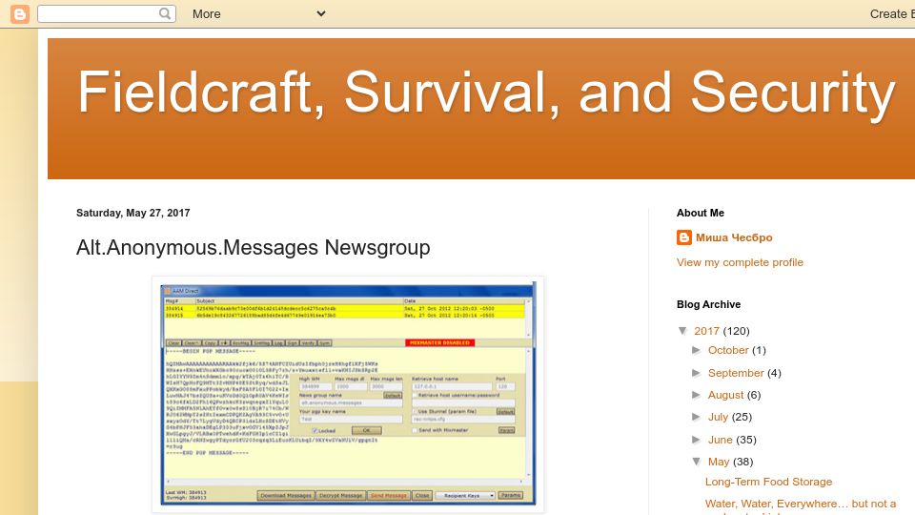Expand the October archive month

pos(696,350)
